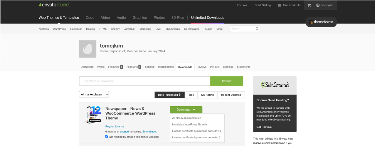Click the Newspaper theme thumbnail

[x=93, y=115]
